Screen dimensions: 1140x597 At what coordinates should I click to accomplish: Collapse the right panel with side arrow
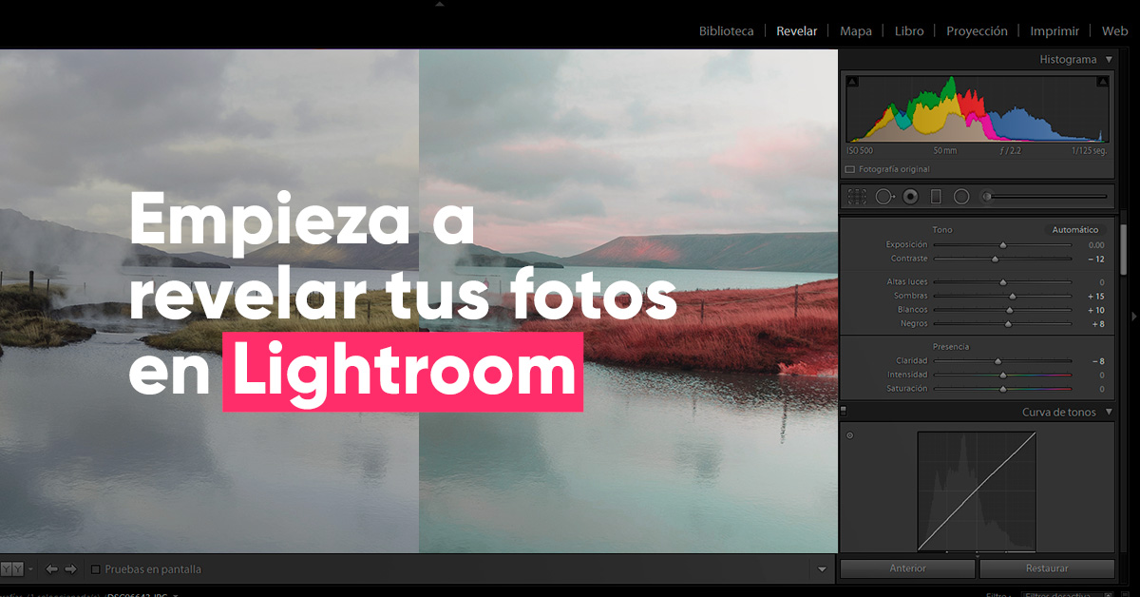[x=1132, y=316]
